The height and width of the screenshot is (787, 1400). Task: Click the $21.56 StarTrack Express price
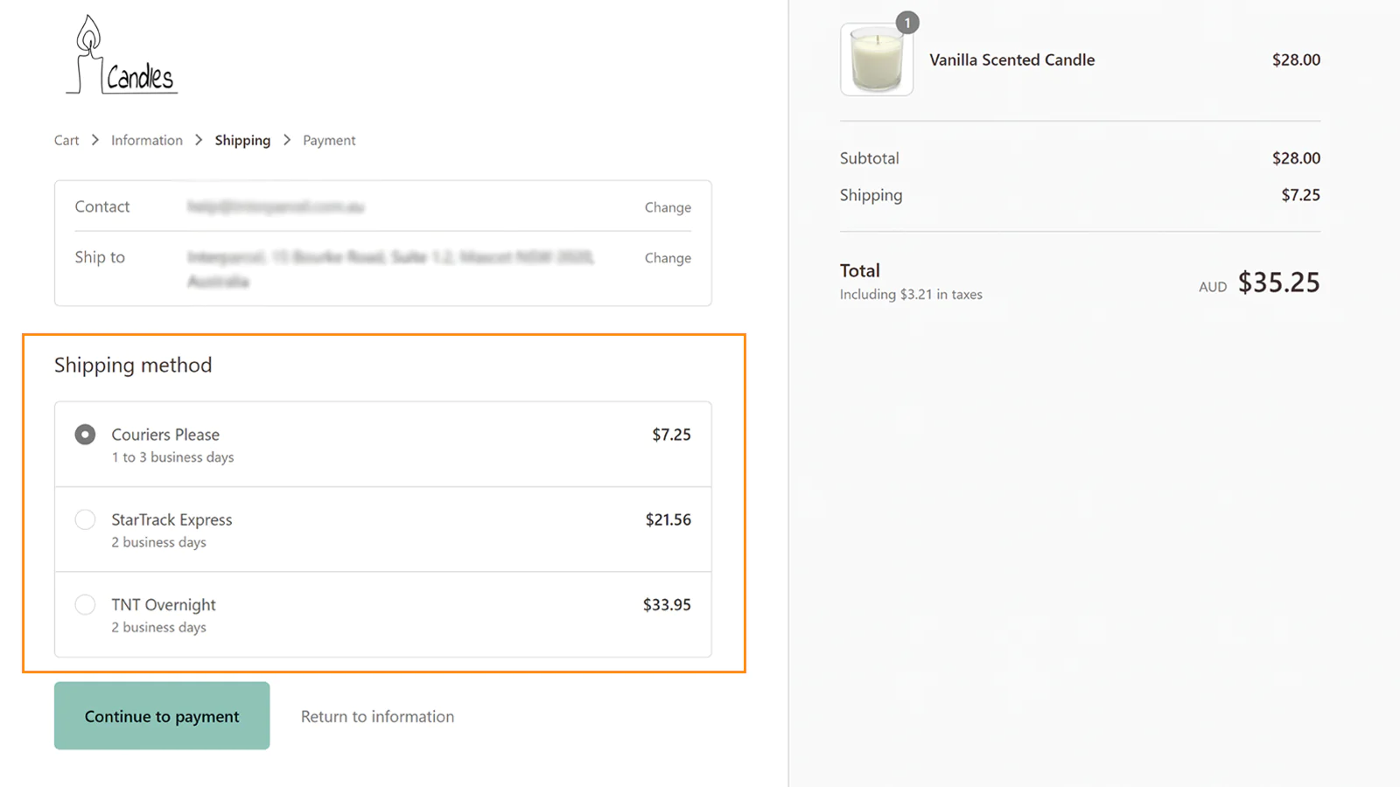(x=668, y=519)
